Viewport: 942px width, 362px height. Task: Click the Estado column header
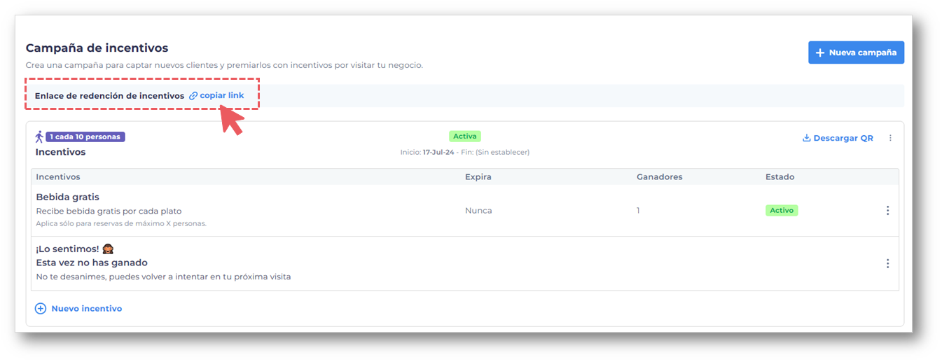[780, 177]
